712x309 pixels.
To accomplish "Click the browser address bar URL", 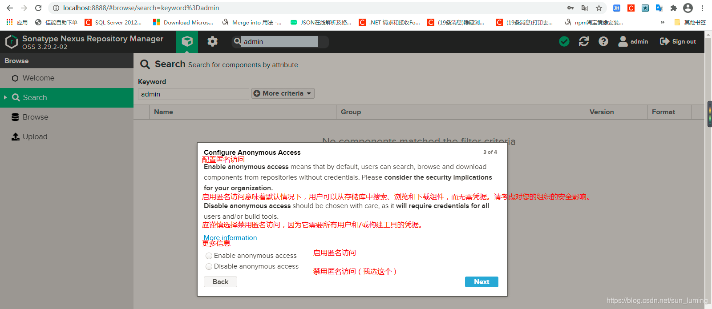I will pyautogui.click(x=141, y=8).
